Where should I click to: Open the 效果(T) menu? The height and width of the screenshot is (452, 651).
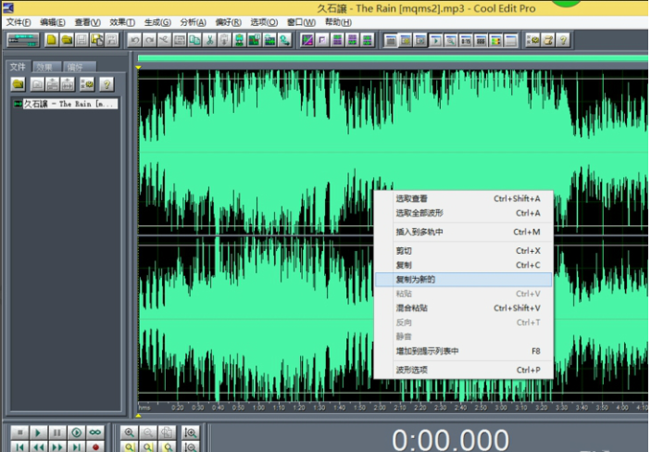[121, 22]
